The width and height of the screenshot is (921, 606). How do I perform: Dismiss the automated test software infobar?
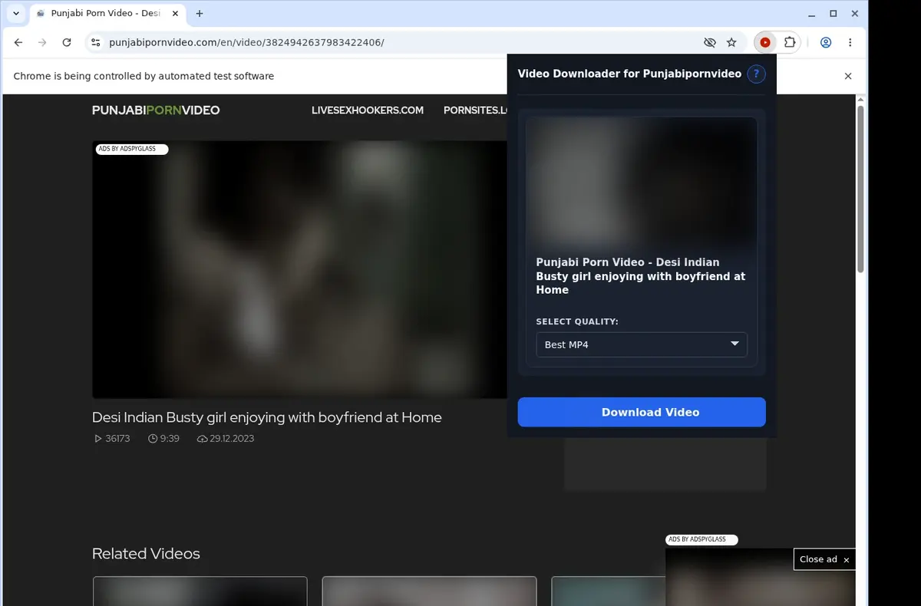click(x=848, y=76)
